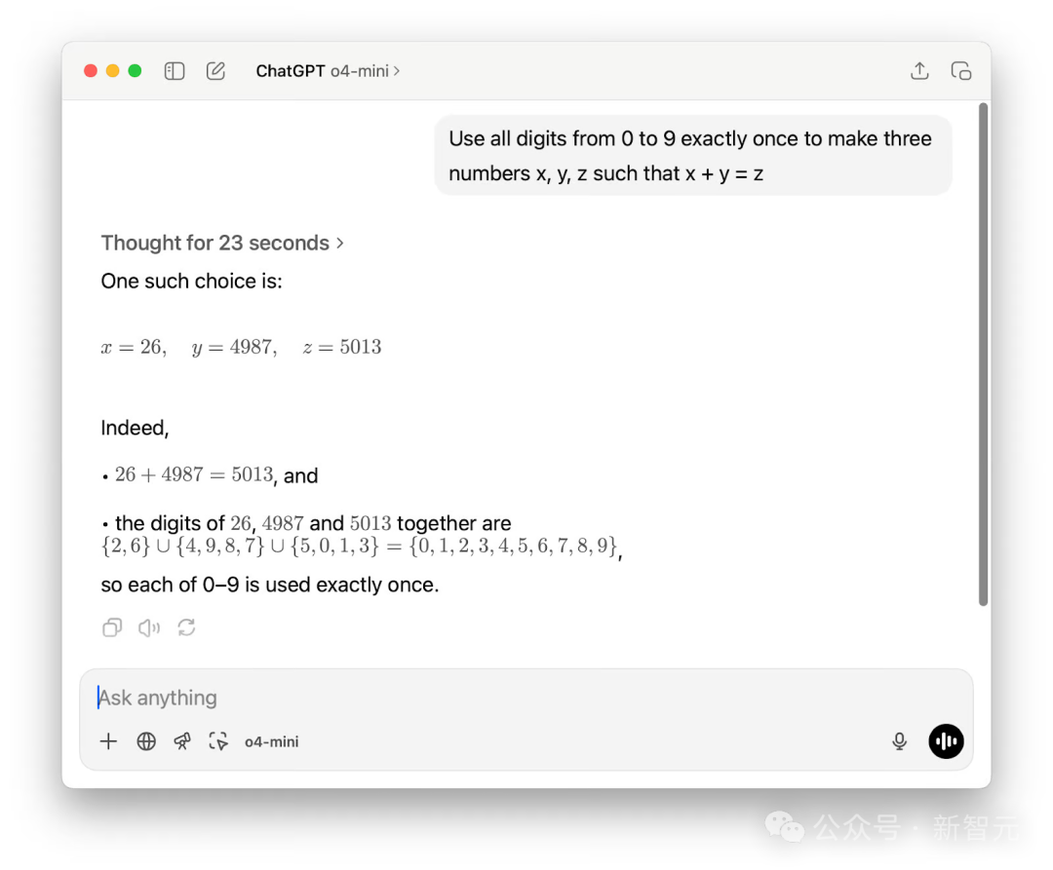Image resolution: width=1053 pixels, height=870 pixels.
Task: Toggle the sidebar open
Action: pyautogui.click(x=174, y=70)
